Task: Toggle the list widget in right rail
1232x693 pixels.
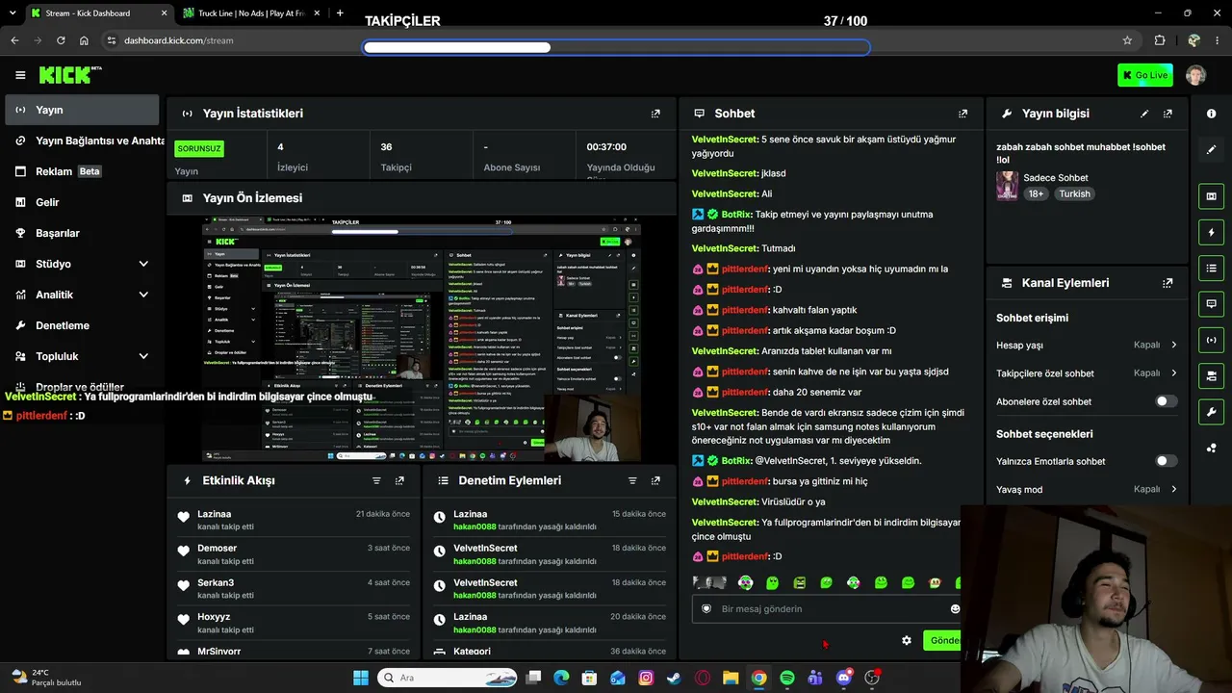Action: click(1211, 268)
